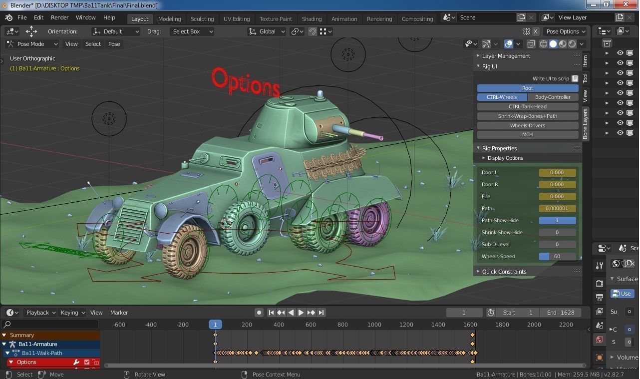640x379 pixels.
Task: Click the new collection icon in outliner
Action: point(607,43)
